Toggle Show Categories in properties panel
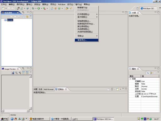 (x=148, y=73)
